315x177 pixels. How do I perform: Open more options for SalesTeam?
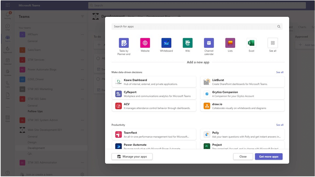pyautogui.click(x=83, y=50)
